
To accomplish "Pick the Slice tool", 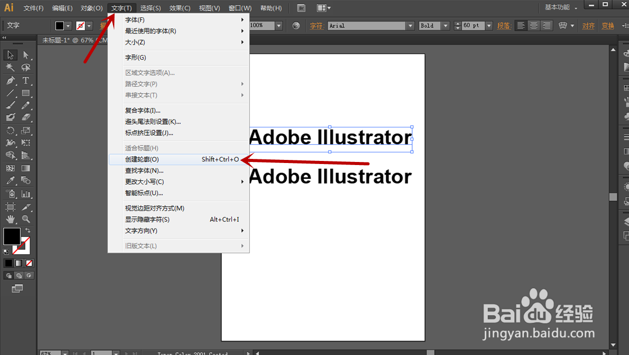I will tap(26, 207).
